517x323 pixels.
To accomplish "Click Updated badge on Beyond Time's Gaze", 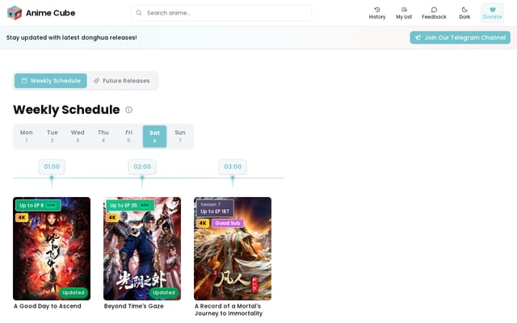I will (x=164, y=292).
